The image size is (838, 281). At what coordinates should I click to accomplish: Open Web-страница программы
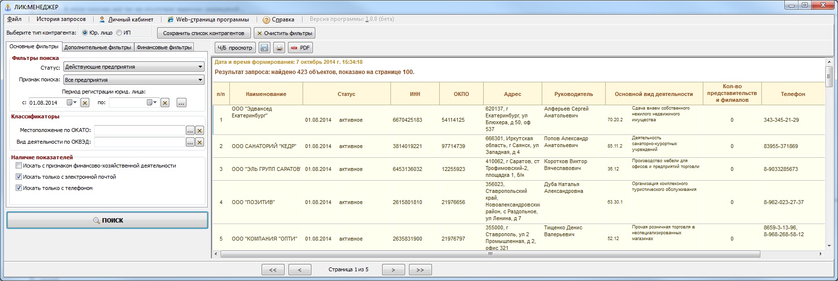(208, 19)
